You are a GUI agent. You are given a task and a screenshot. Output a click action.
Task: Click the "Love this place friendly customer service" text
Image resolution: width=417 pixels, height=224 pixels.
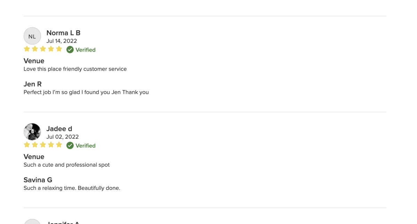tap(75, 69)
